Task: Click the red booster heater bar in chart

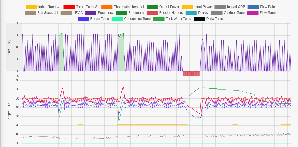Action: 191,73
